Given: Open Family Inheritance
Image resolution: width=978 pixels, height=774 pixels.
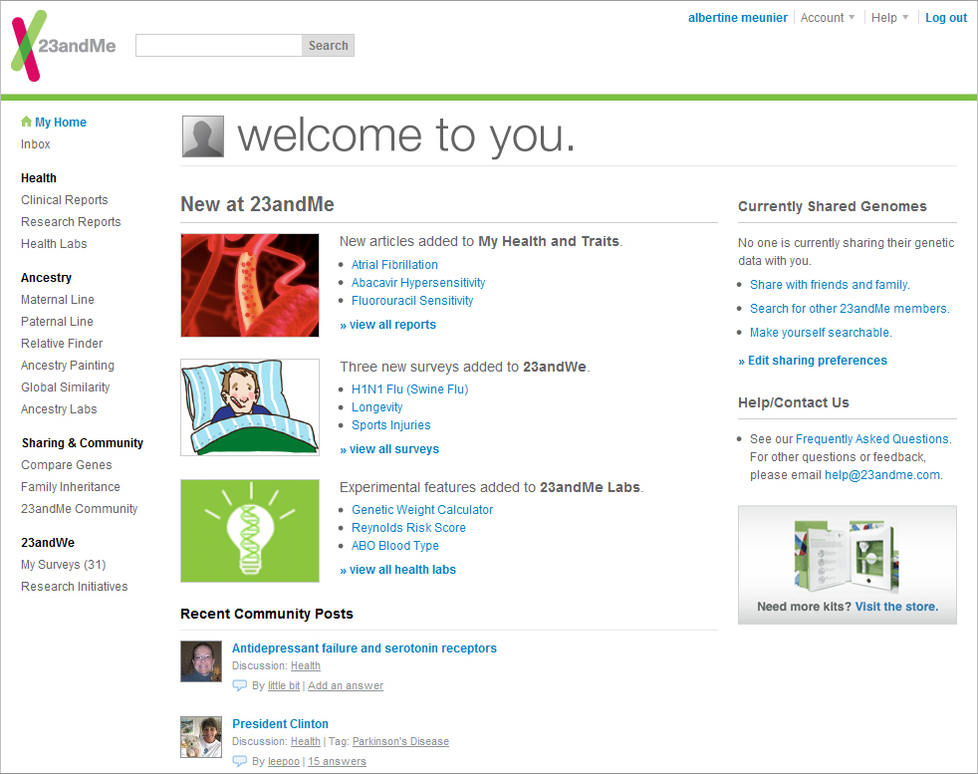Looking at the screenshot, I should pos(71,486).
